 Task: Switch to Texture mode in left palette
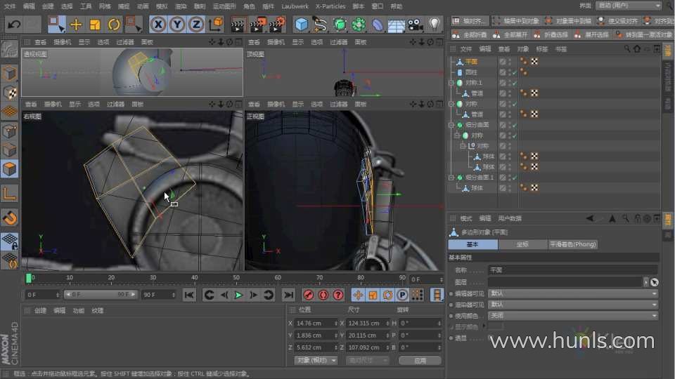9,93
